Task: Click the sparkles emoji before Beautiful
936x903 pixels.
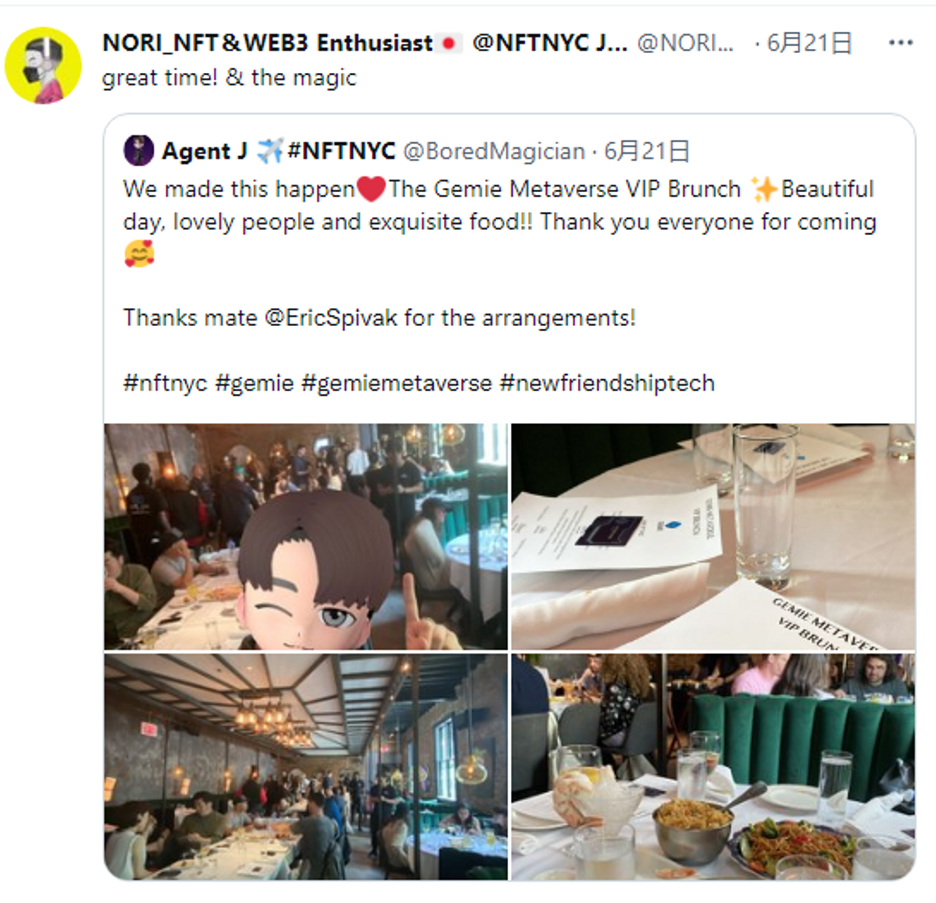Action: pyautogui.click(x=764, y=189)
